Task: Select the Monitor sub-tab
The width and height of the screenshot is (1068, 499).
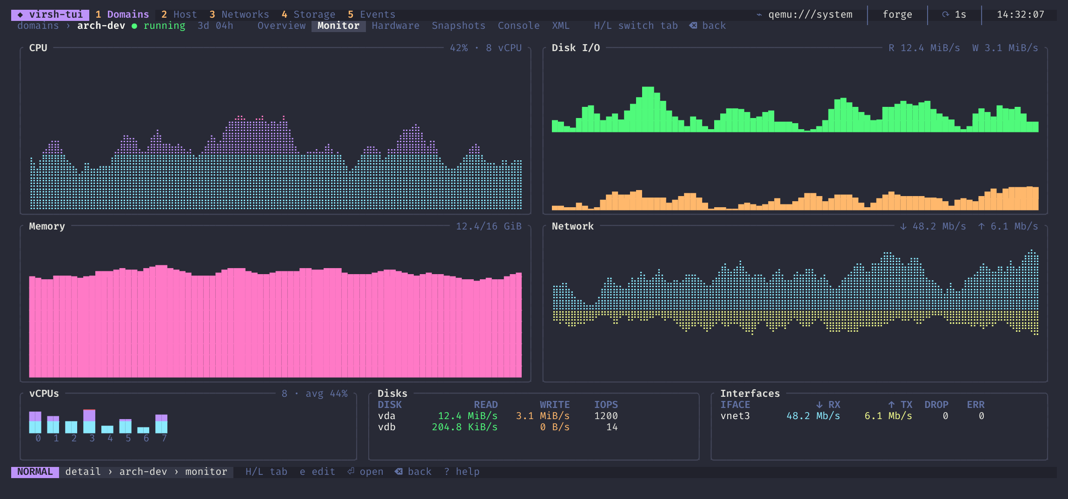Action: pos(338,26)
